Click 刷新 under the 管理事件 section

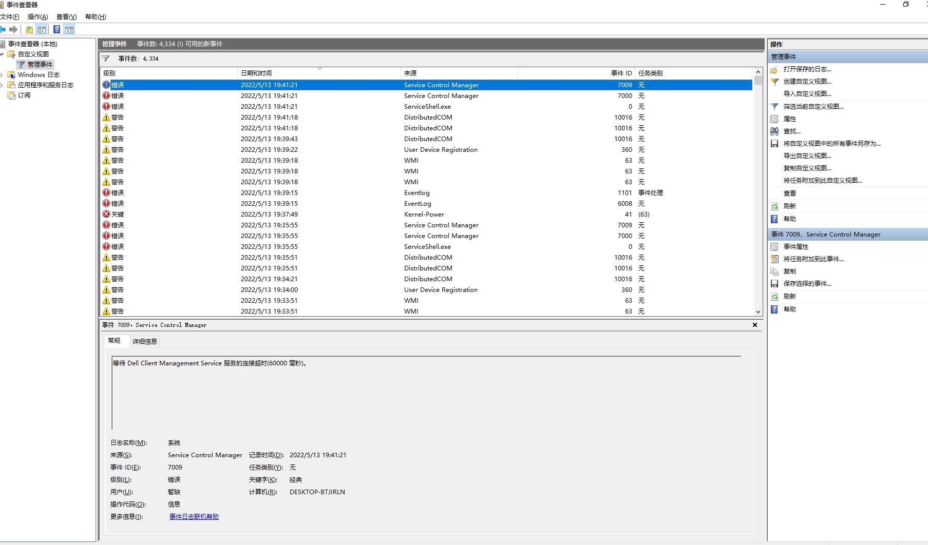[790, 206]
